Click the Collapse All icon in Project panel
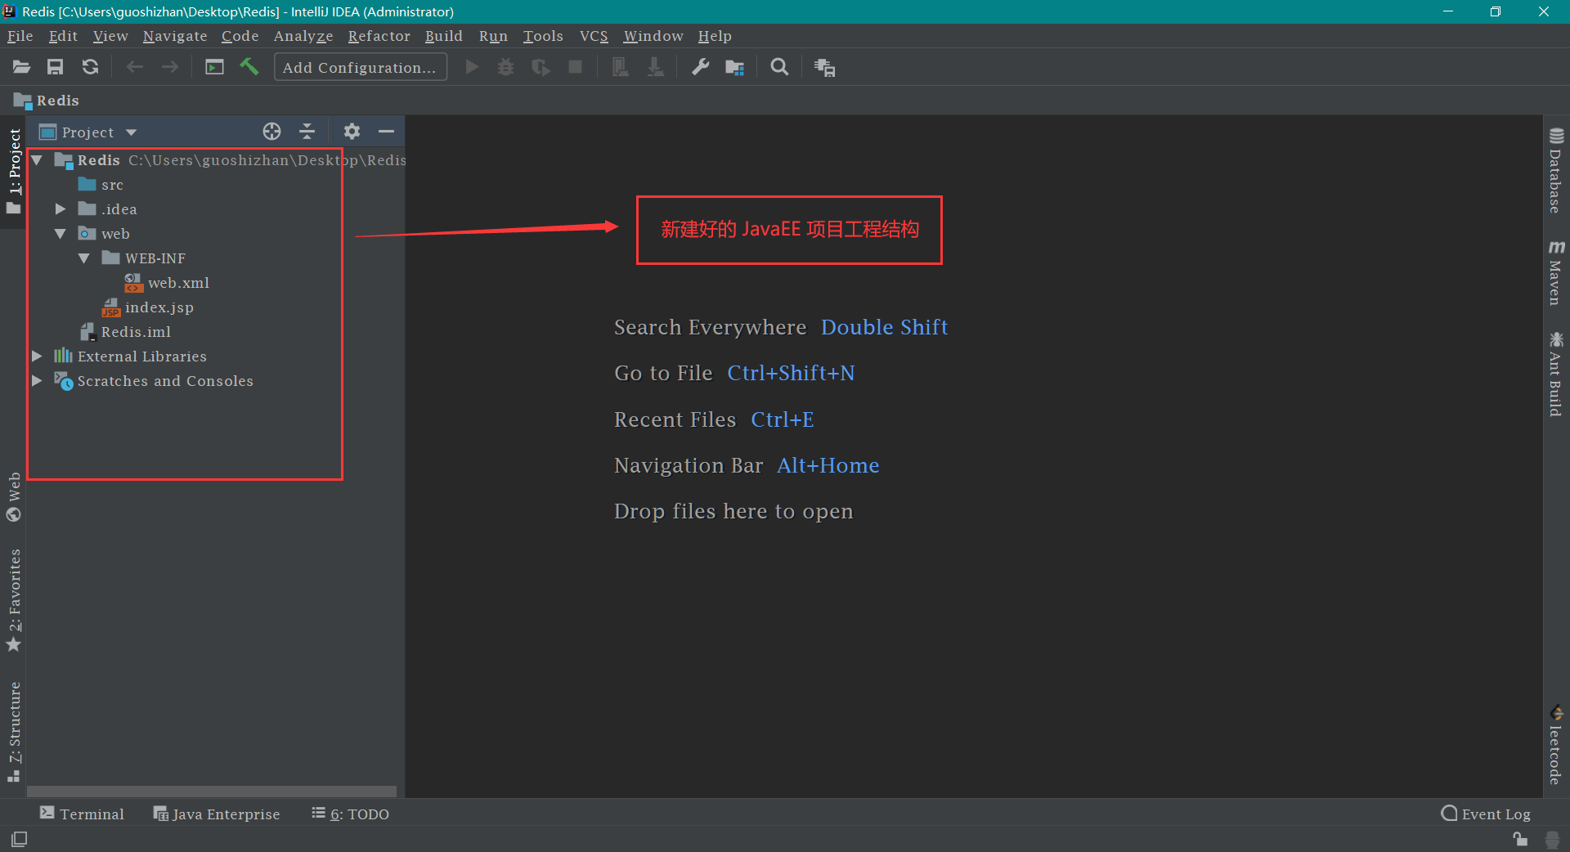1570x852 pixels. pyautogui.click(x=307, y=132)
